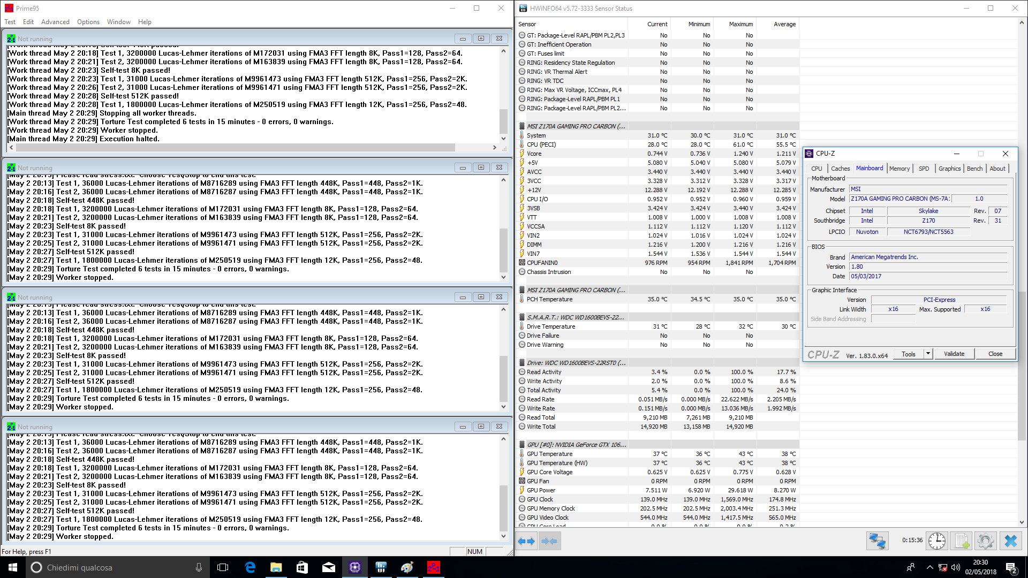Open People icon in taskbar

910,567
